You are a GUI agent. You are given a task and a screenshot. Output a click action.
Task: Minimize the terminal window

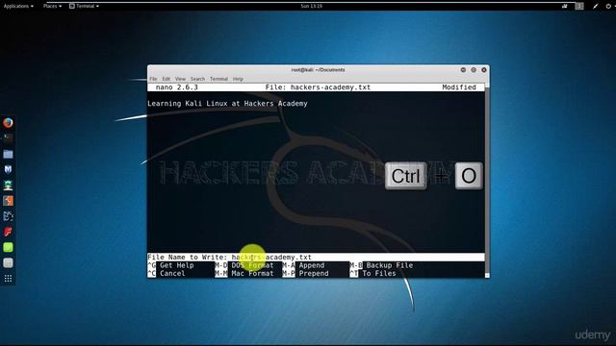click(463, 70)
